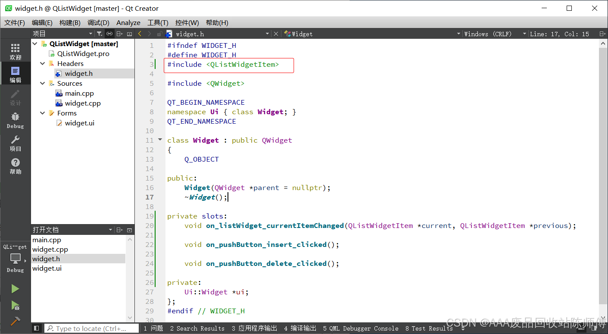Open the Widget symbol dropdown
This screenshot has height=334, width=608.
pyautogui.click(x=458, y=34)
